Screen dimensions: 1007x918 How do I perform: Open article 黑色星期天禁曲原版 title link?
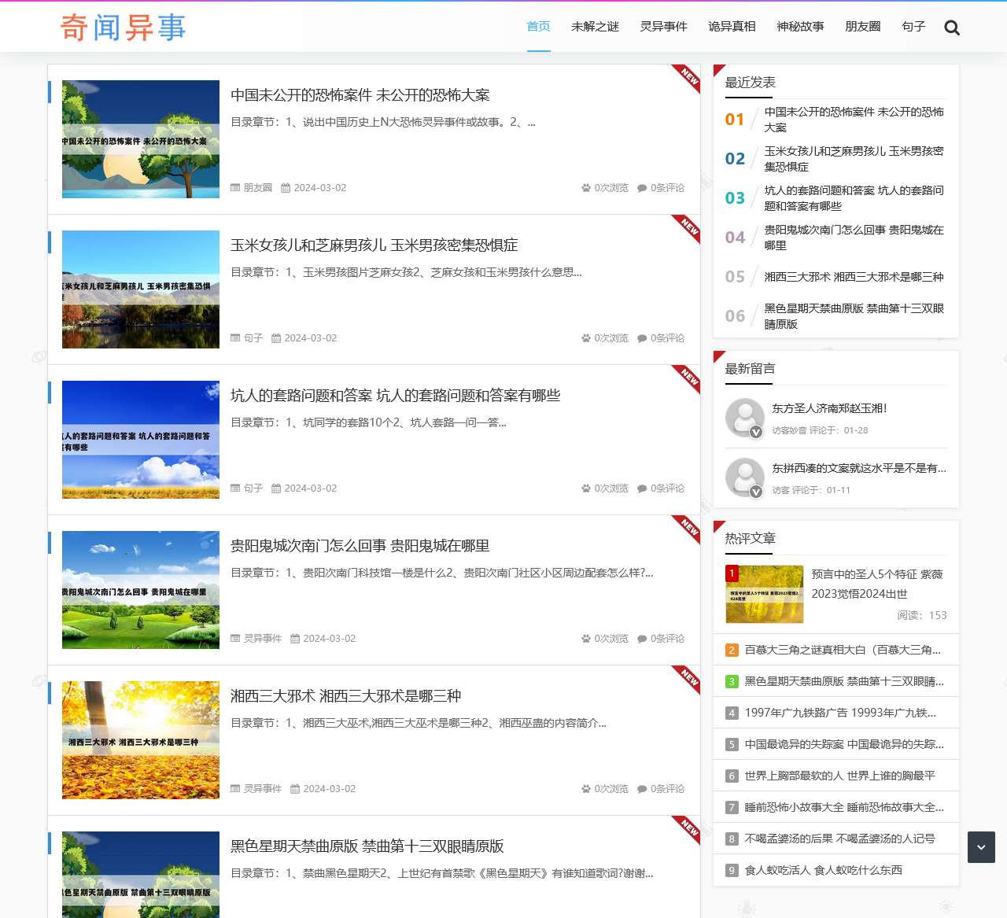pos(367,846)
